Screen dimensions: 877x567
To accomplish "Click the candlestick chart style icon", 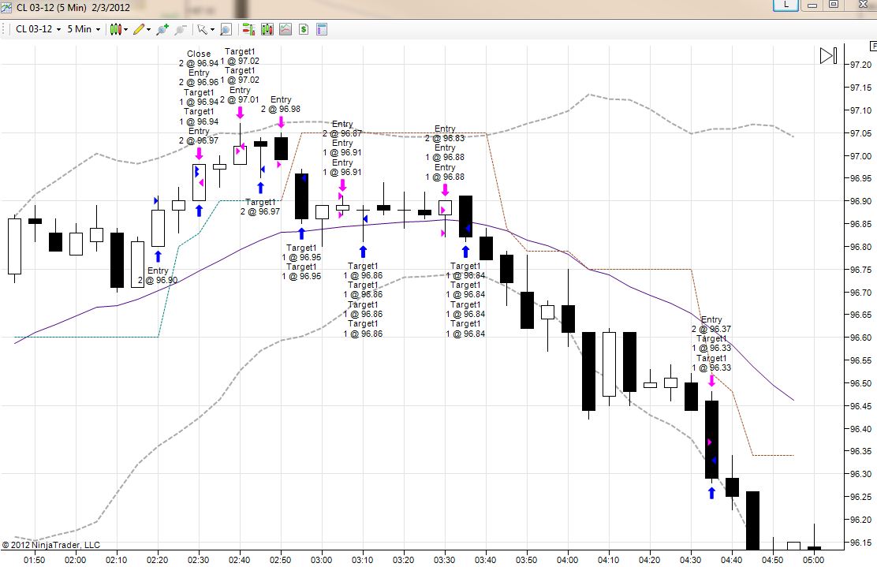I will point(115,29).
